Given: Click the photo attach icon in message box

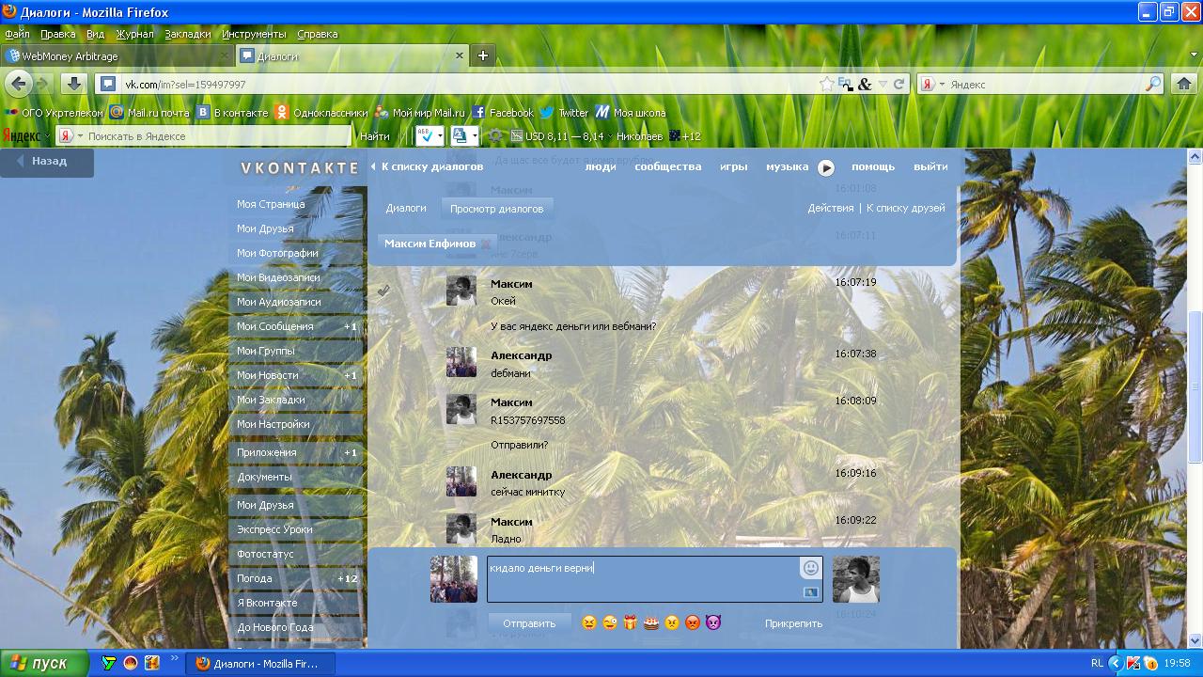Looking at the screenshot, I should pos(811,592).
